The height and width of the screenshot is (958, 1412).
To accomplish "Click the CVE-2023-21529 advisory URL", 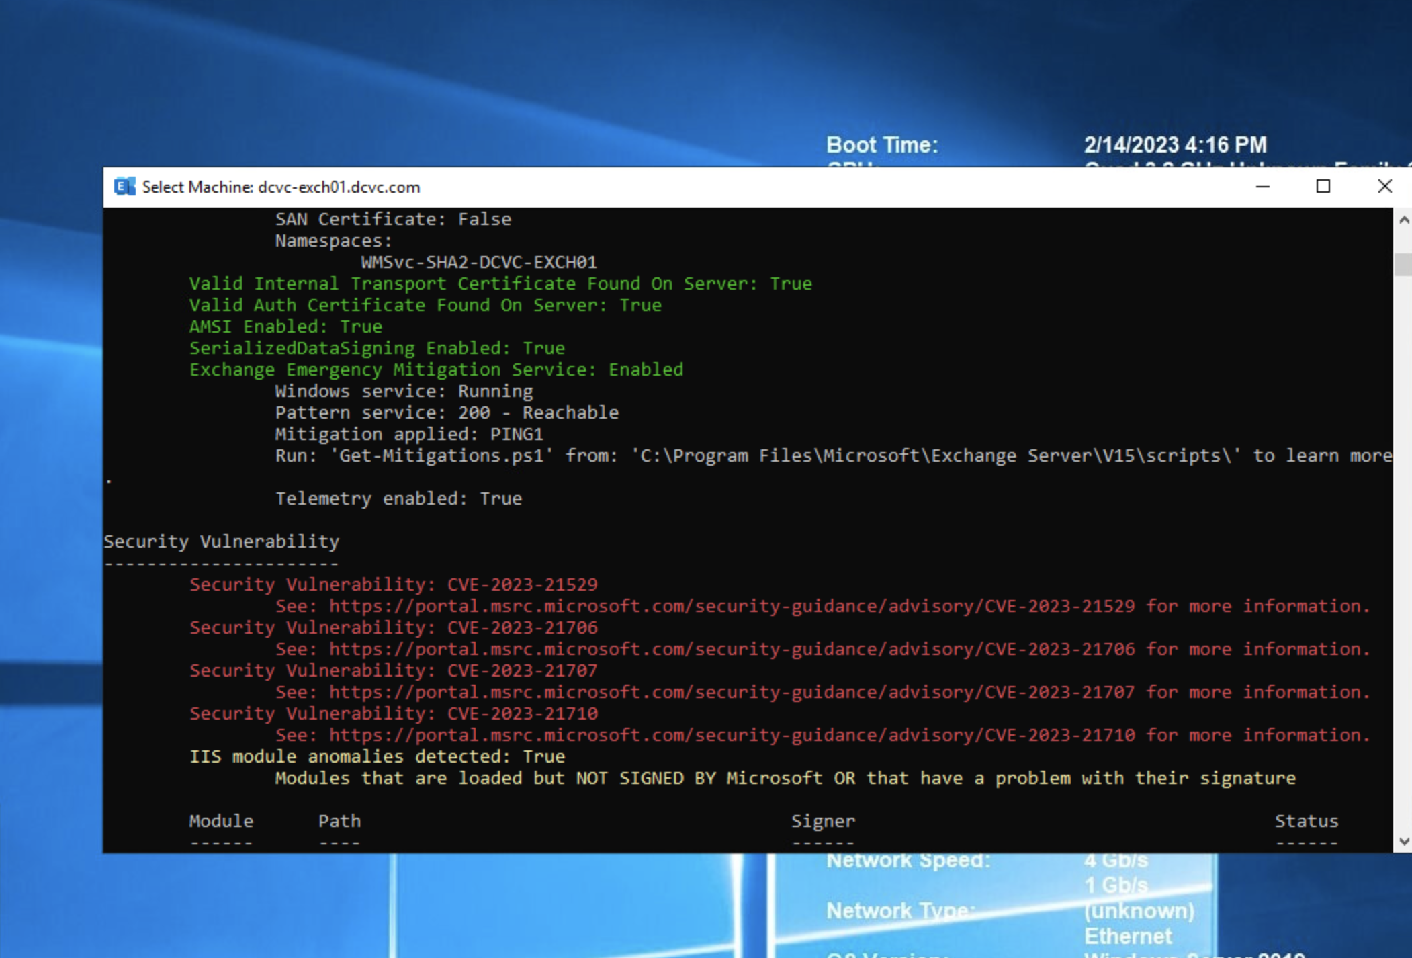I will click(731, 606).
